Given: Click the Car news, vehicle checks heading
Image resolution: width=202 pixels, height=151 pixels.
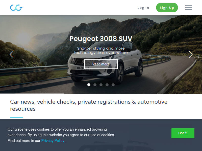Looking at the screenshot, I should click(x=89, y=105).
